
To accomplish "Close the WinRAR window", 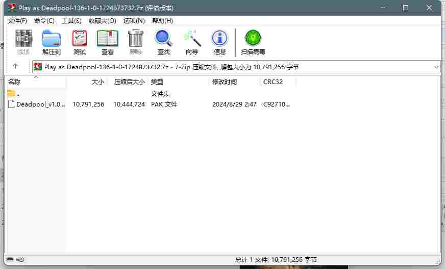I will (429, 8).
